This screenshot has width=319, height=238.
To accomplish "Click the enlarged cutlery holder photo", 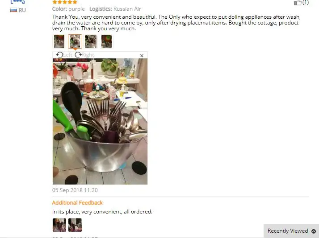I will coord(100,121).
